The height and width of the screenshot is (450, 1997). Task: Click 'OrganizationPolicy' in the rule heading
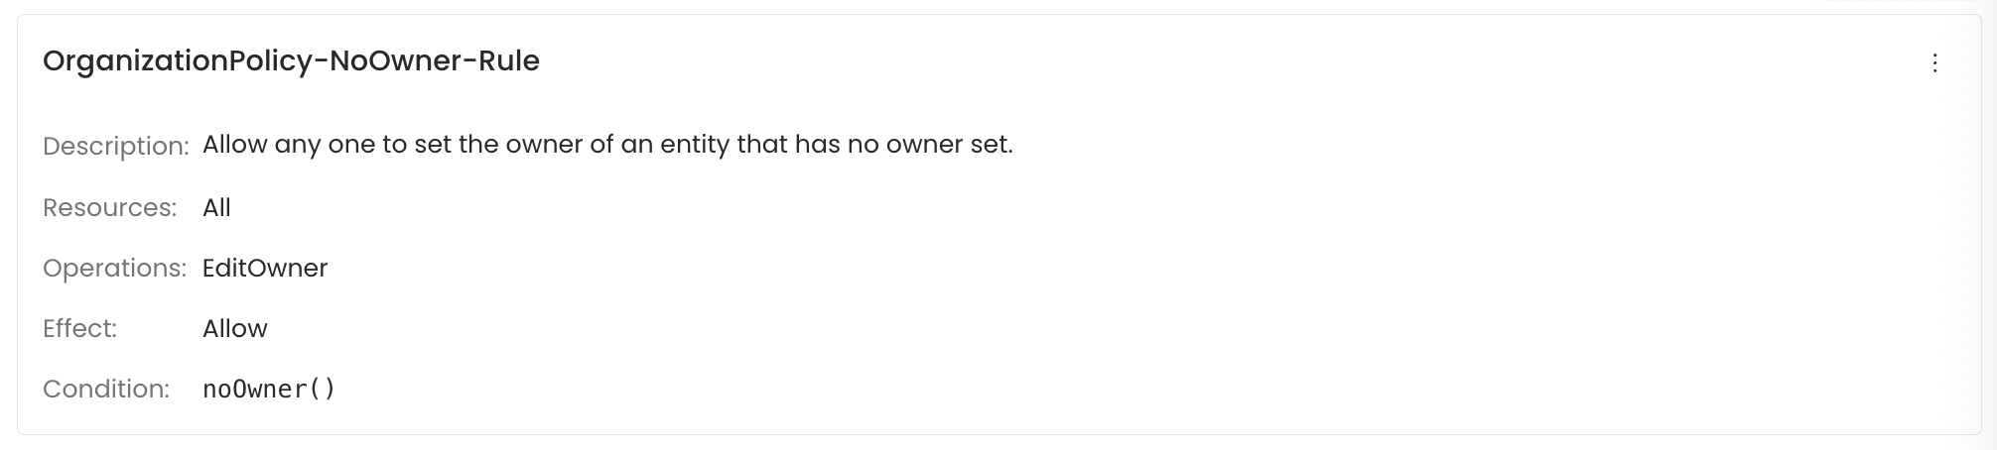(178, 61)
